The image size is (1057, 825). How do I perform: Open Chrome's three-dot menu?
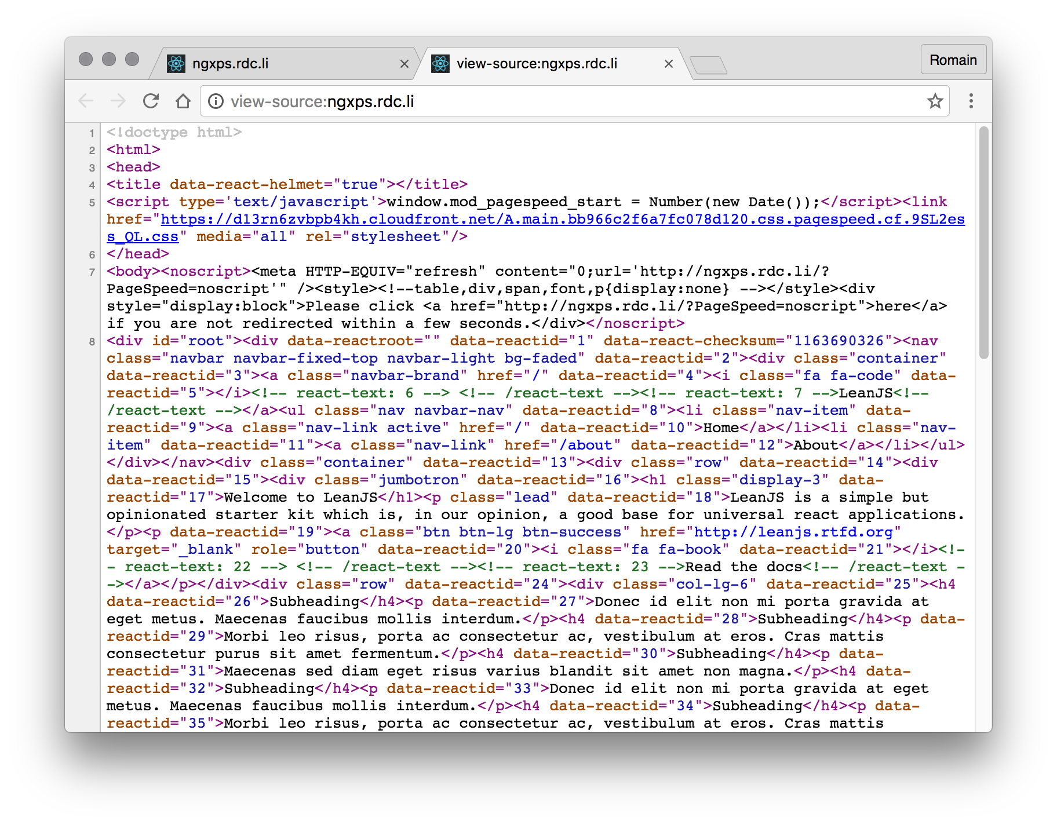coord(971,101)
